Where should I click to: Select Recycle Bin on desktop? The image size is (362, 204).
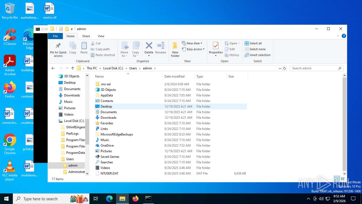10,11
